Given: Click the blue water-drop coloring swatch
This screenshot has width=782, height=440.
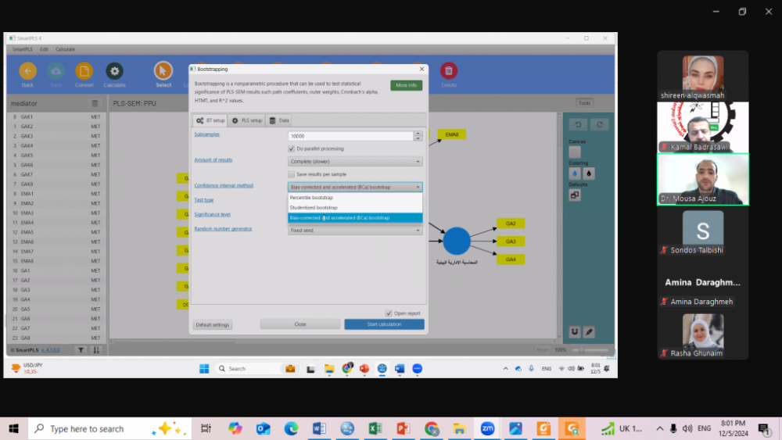Looking at the screenshot, I should [575, 173].
